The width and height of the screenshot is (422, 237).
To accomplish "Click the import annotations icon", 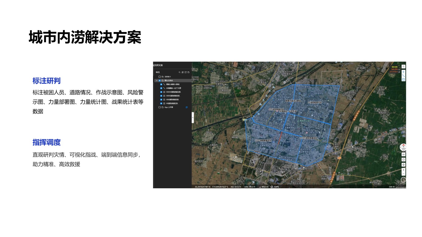I will pos(183,72).
